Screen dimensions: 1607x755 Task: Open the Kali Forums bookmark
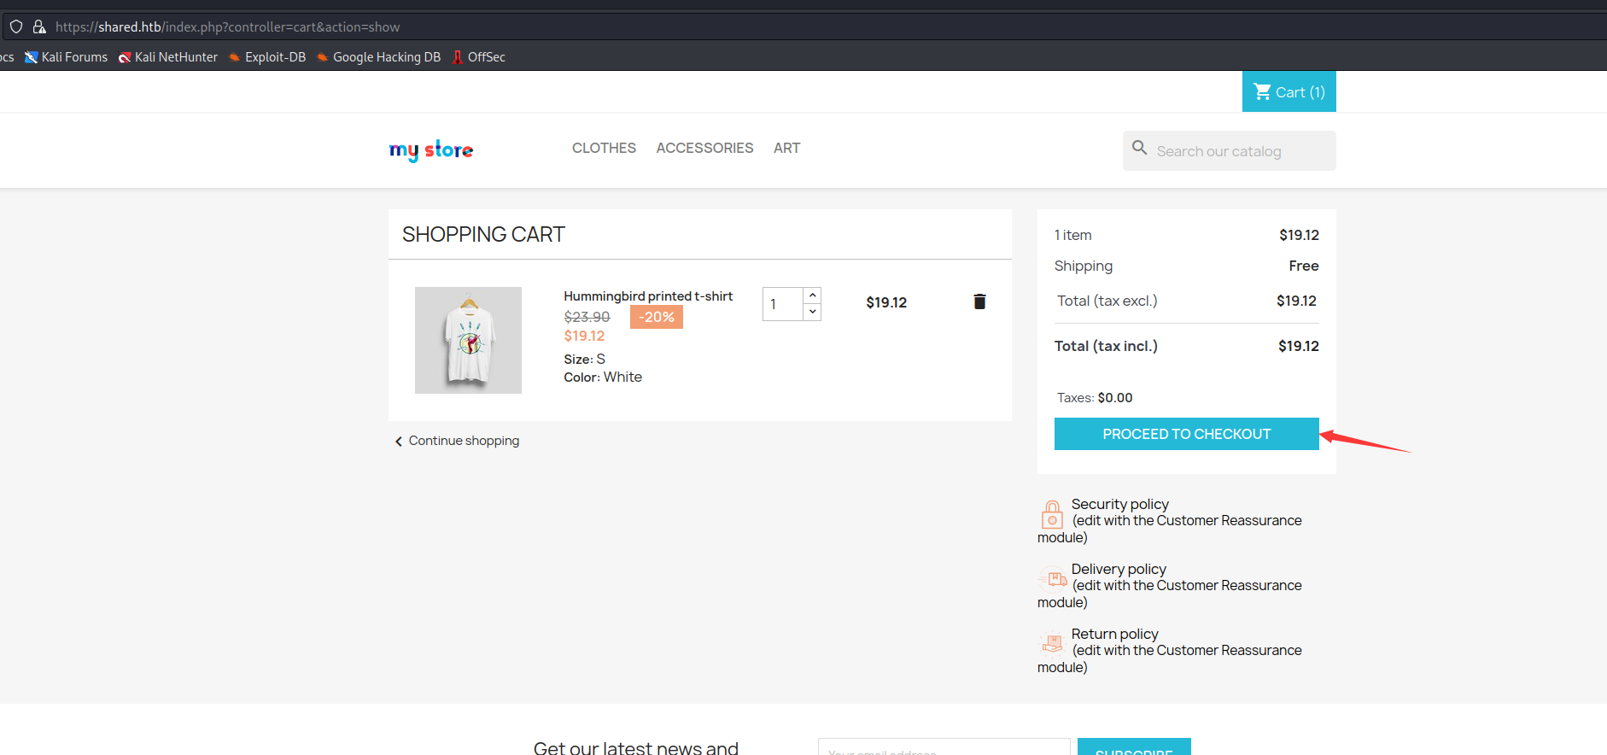point(67,57)
